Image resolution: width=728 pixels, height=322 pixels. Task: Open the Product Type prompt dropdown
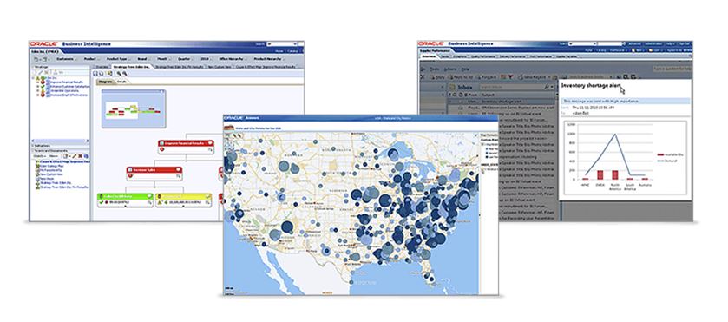tap(117, 59)
